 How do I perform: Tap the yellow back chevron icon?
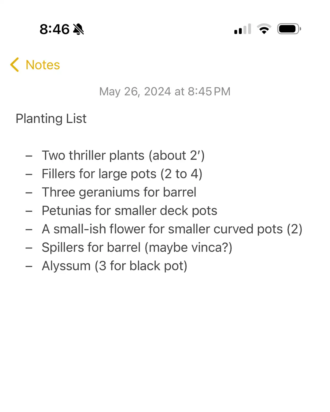pyautogui.click(x=15, y=65)
